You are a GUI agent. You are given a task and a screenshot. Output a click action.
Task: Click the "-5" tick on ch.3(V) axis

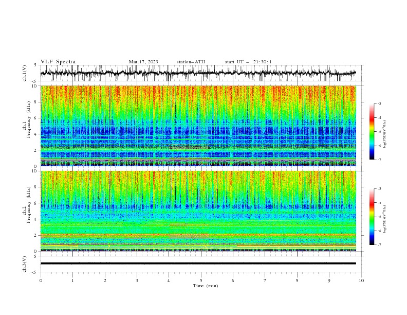[34, 272]
